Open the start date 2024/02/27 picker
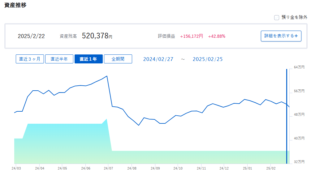Screen dimensions: 311x176 (158, 59)
